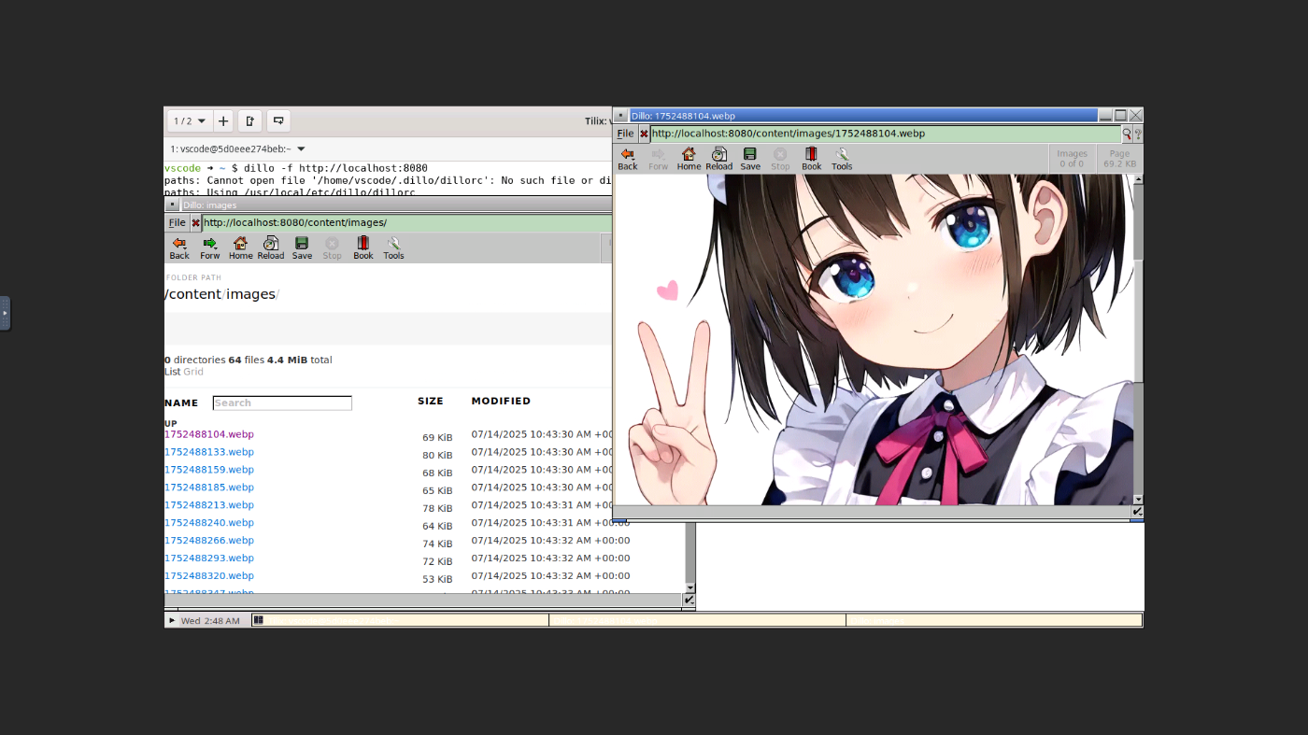Open 1752488159.webp link
This screenshot has height=735, width=1308.
click(x=209, y=470)
